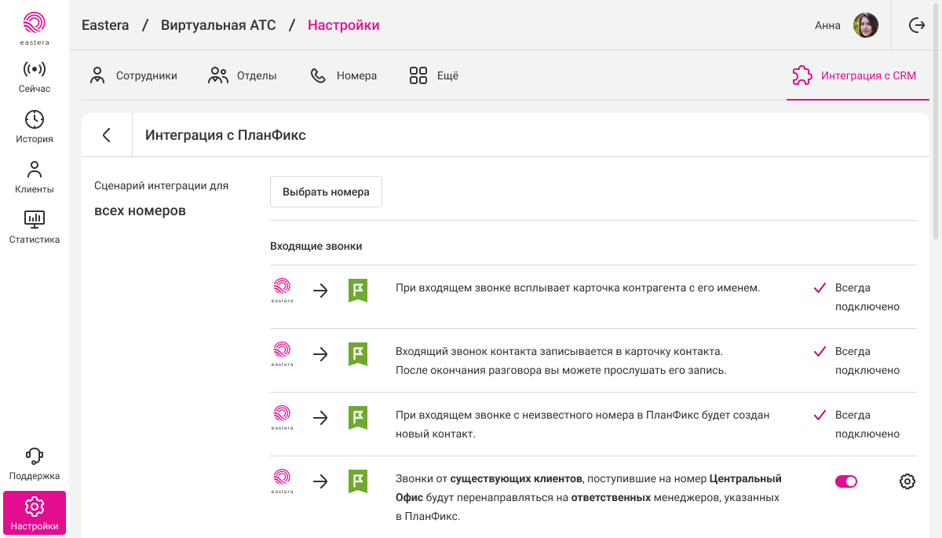This screenshot has height=538, width=942.
Task: Expand the Ещё menu
Action: point(433,76)
